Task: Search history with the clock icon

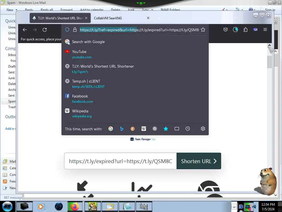Action: [188, 129]
